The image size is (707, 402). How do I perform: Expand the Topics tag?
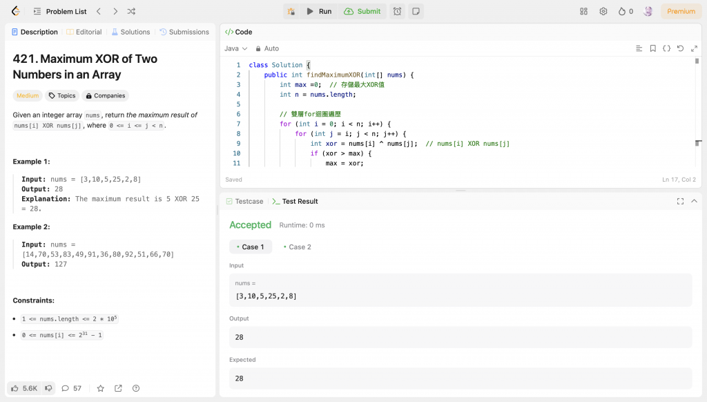(62, 96)
